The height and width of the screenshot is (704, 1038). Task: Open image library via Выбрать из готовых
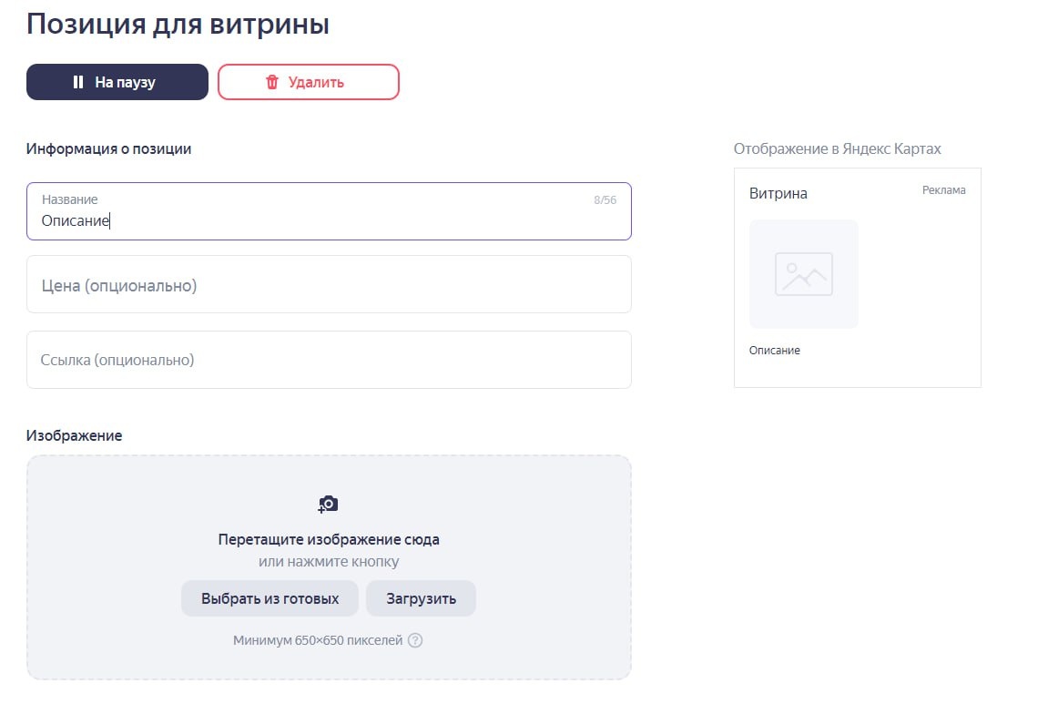[270, 597]
